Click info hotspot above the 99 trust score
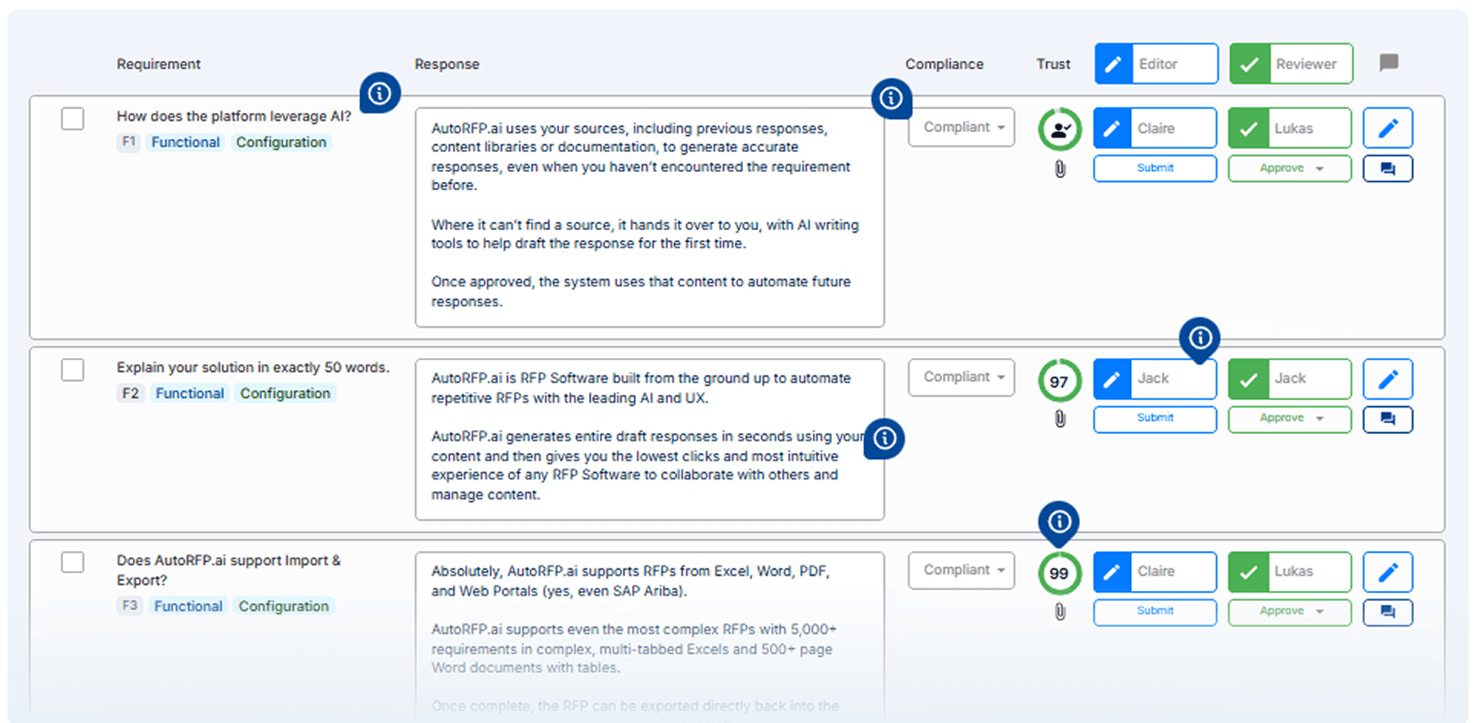 [x=1059, y=522]
